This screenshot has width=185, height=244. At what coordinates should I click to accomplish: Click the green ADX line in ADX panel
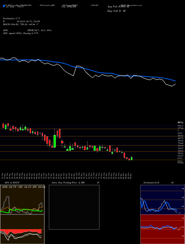click(x=21, y=210)
